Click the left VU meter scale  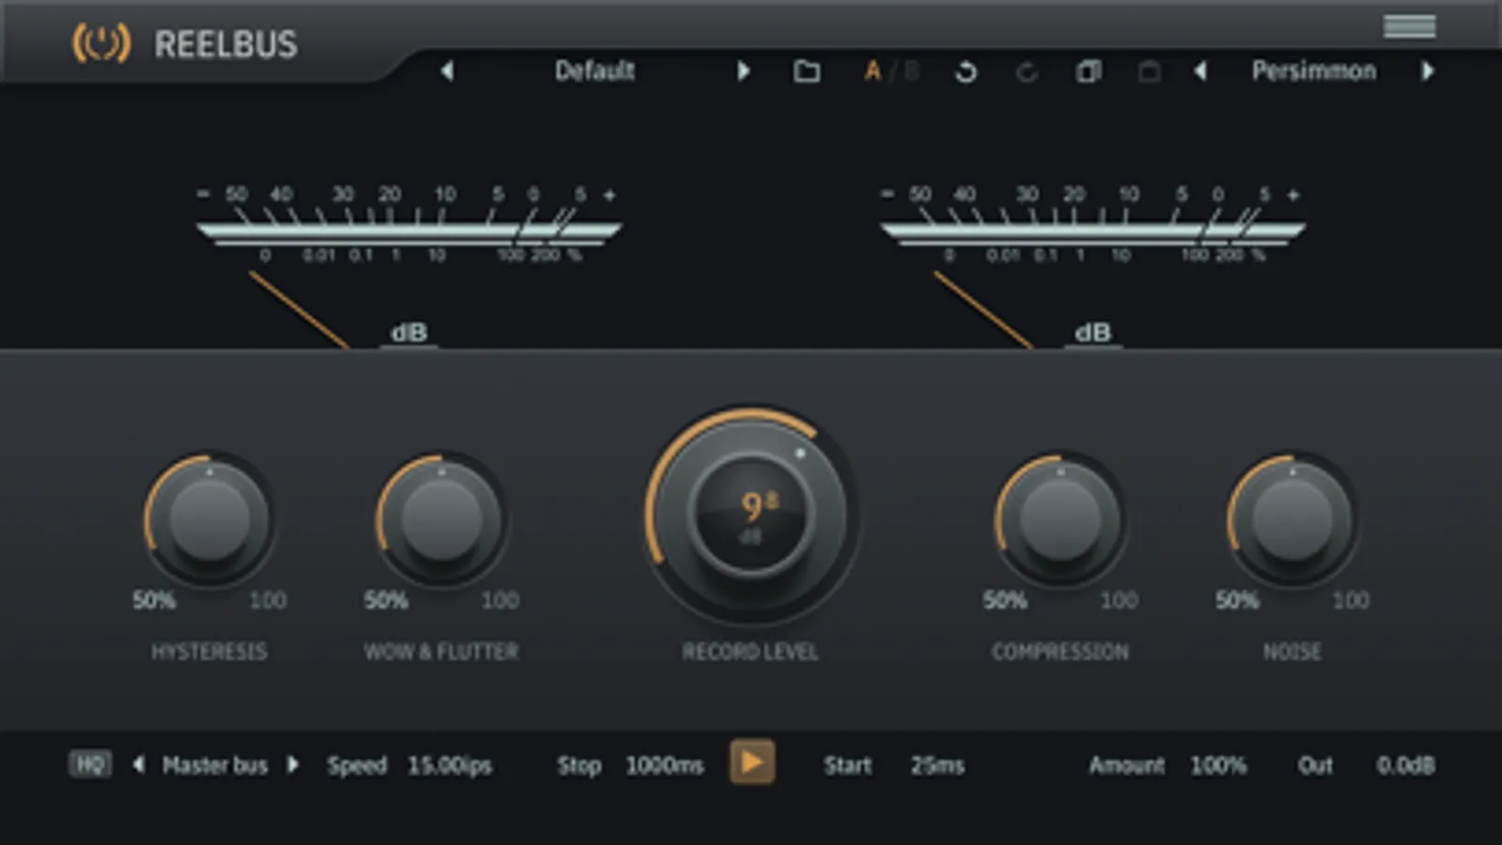(x=409, y=225)
